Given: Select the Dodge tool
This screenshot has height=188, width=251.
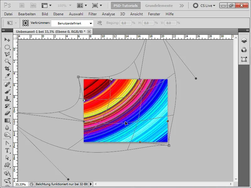Looking at the screenshot, I should 7,135.
